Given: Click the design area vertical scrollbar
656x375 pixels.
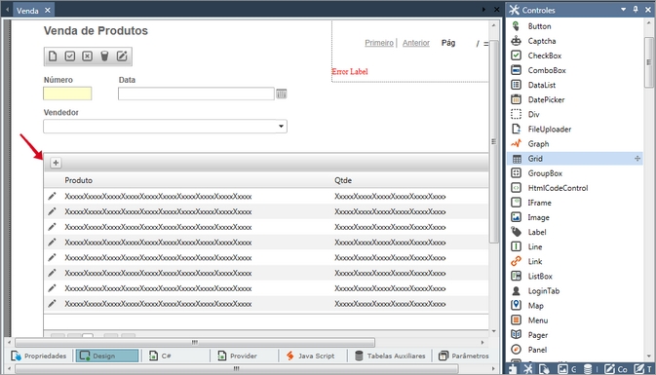Looking at the screenshot, I should pos(493,141).
